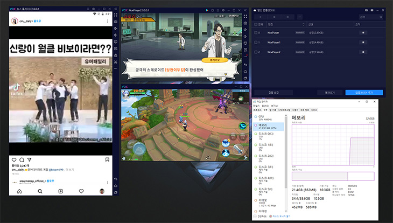This screenshot has width=393, height=223.
Task: Click Android back icon in NoxPlayer2 sidebar
Action: point(245,65)
